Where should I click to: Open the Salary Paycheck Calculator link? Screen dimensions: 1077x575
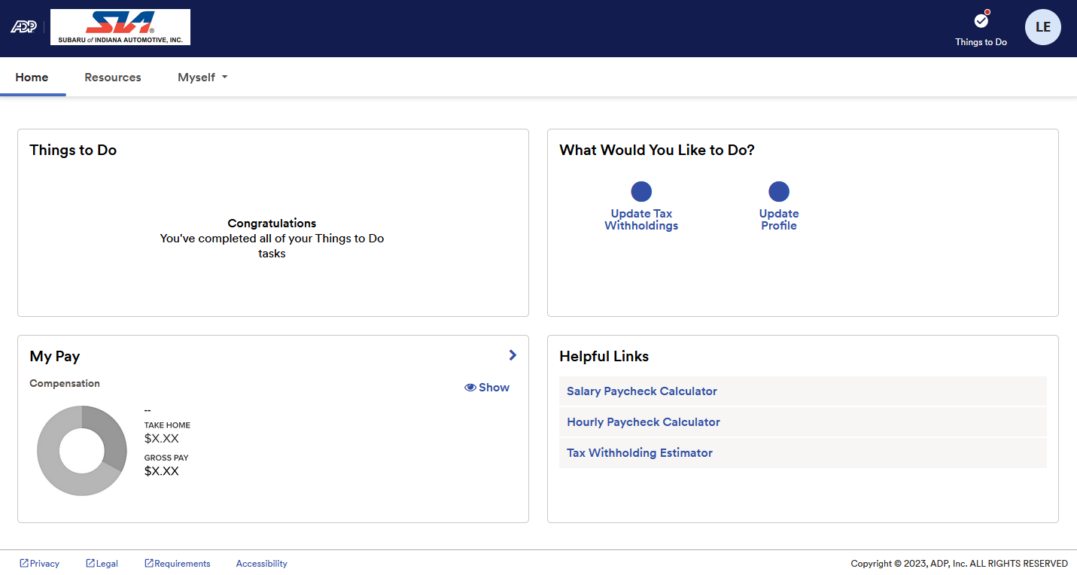tap(641, 391)
